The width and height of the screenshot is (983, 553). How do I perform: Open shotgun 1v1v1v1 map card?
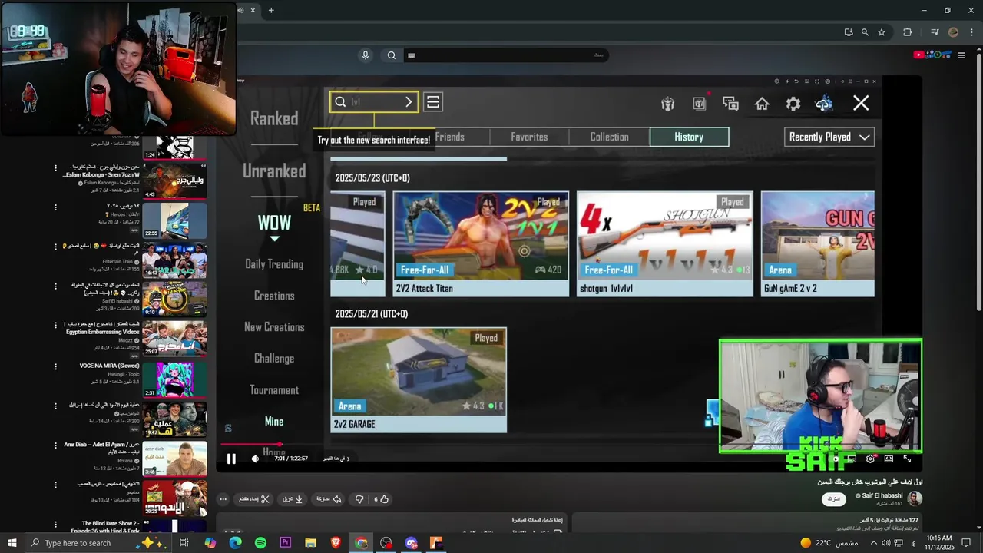coord(665,243)
